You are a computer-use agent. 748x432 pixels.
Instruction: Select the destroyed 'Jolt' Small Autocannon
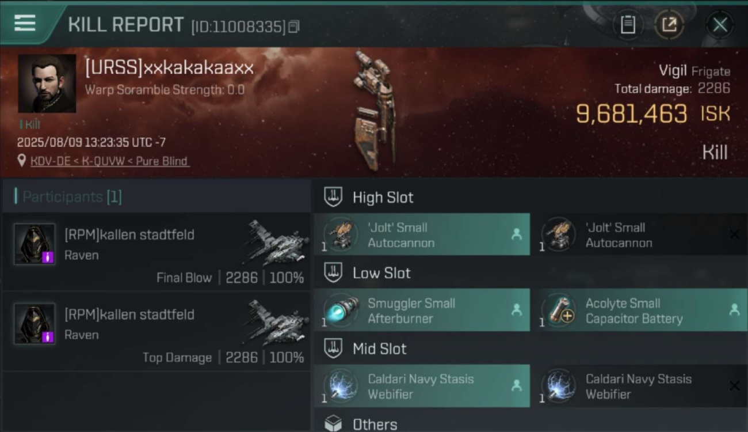(639, 234)
